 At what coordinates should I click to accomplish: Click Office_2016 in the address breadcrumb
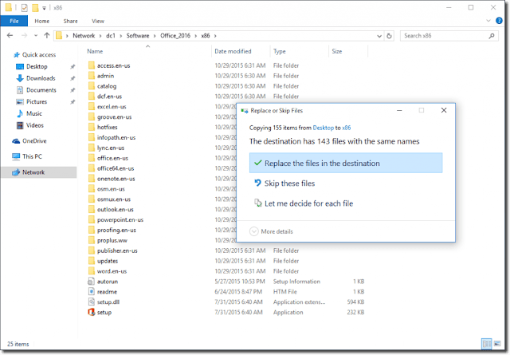pos(175,36)
